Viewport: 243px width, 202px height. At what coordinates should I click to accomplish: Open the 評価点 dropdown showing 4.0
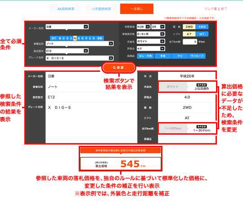151,48
